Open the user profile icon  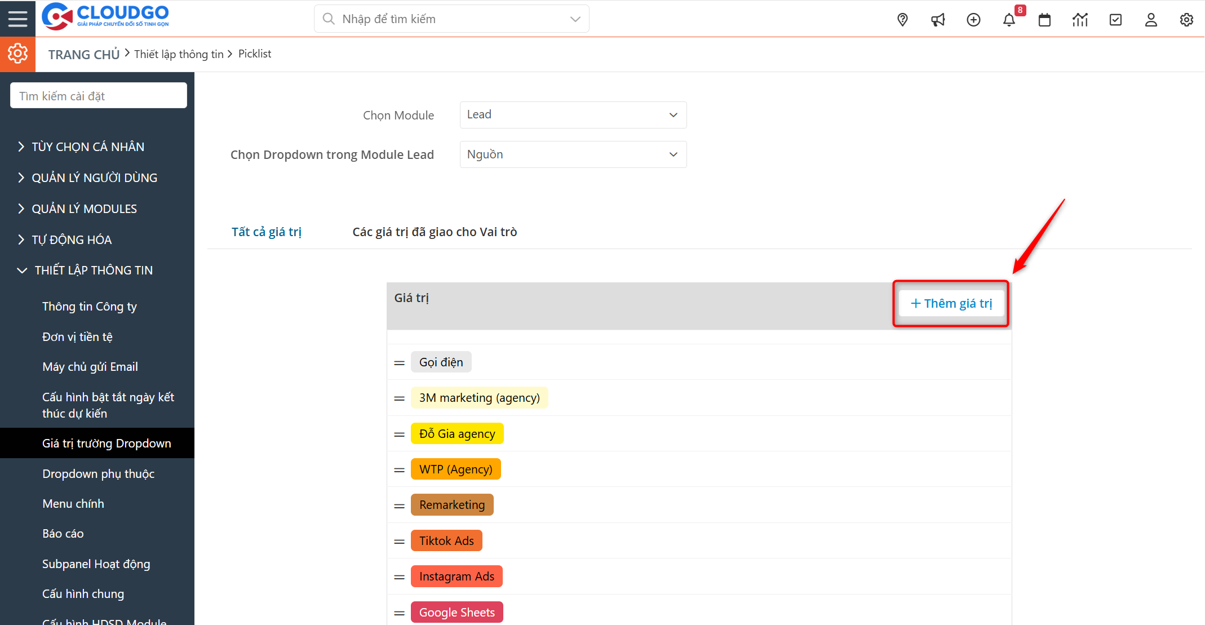point(1151,19)
